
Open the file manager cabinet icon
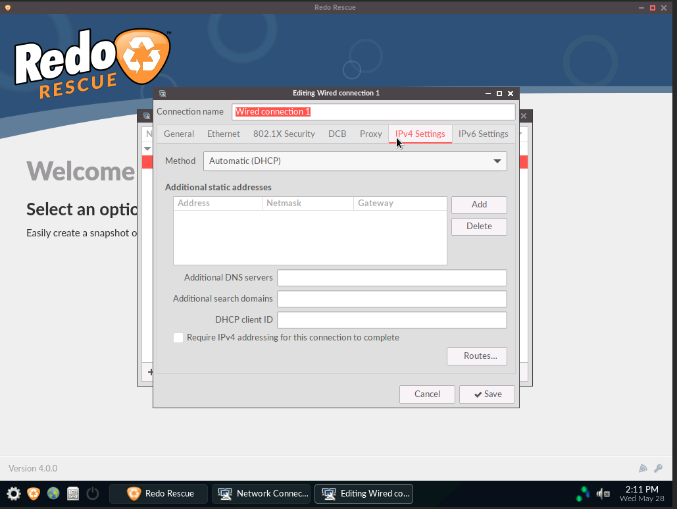click(73, 493)
